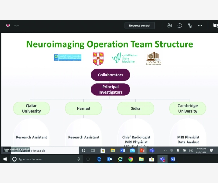Open Microsoft Edge from taskbar

click(x=99, y=159)
